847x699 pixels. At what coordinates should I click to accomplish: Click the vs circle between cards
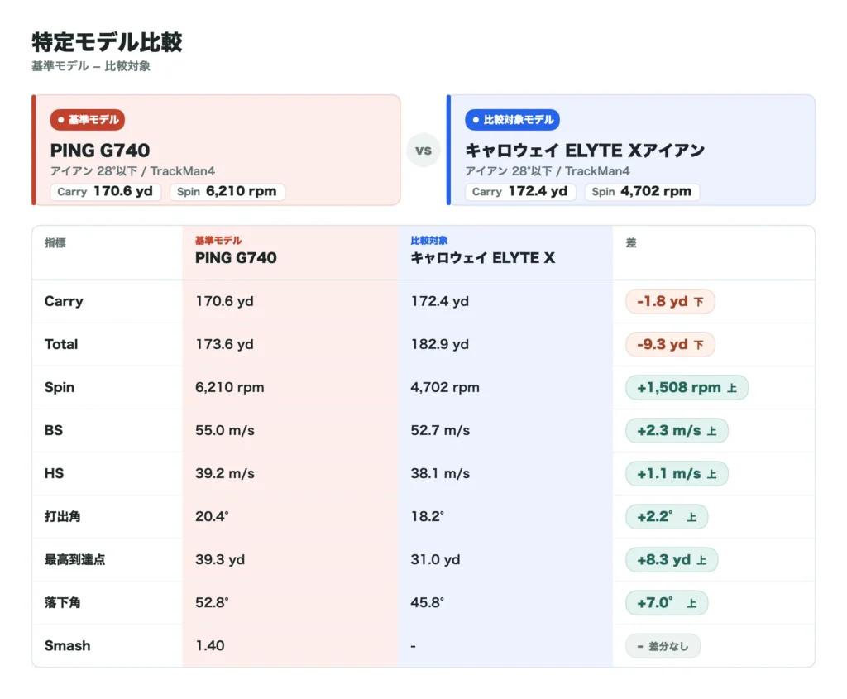click(423, 151)
